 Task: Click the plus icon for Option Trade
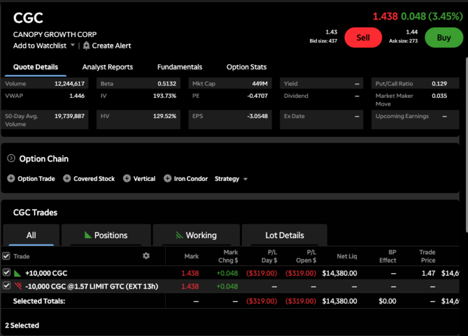[x=11, y=178]
